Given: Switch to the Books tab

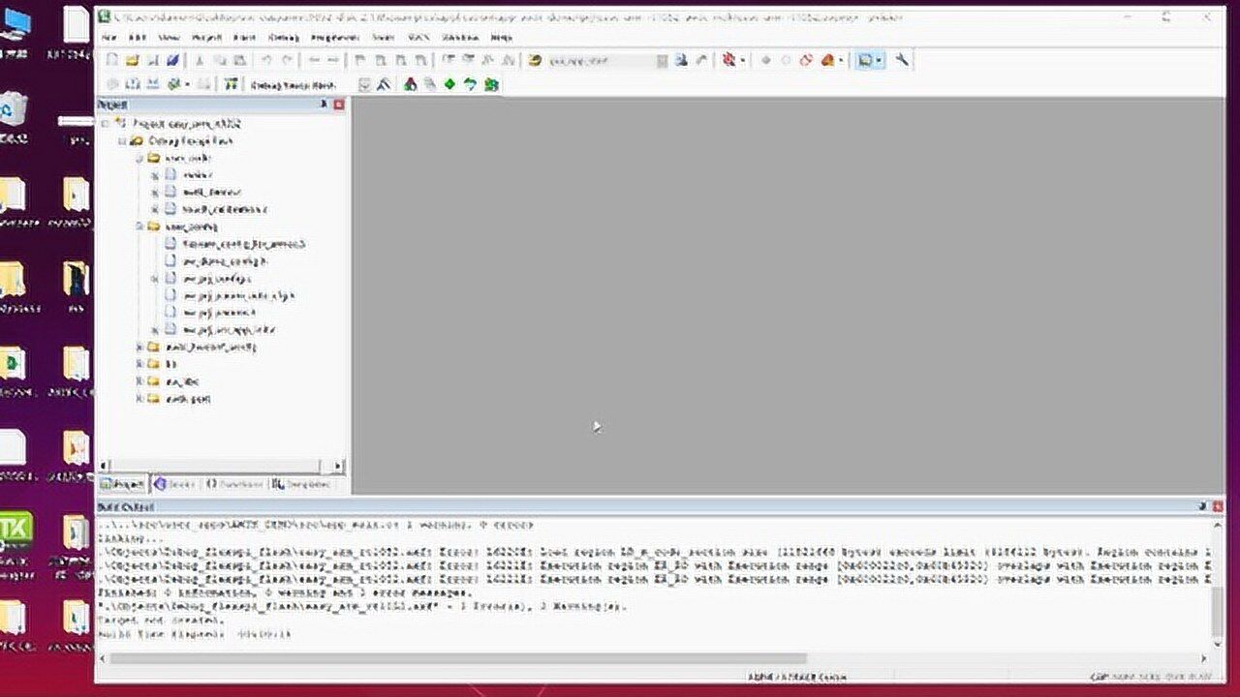Looking at the screenshot, I should [x=174, y=483].
